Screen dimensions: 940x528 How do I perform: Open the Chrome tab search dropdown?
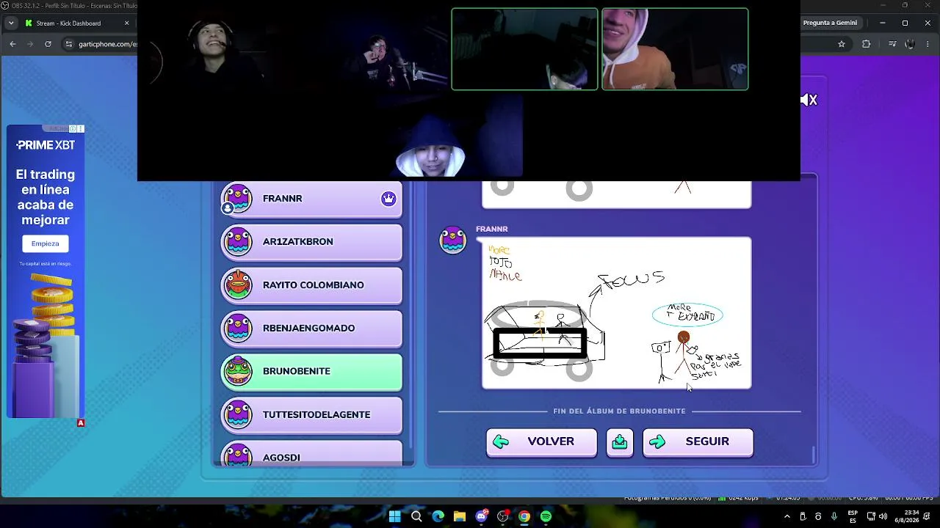coord(10,23)
